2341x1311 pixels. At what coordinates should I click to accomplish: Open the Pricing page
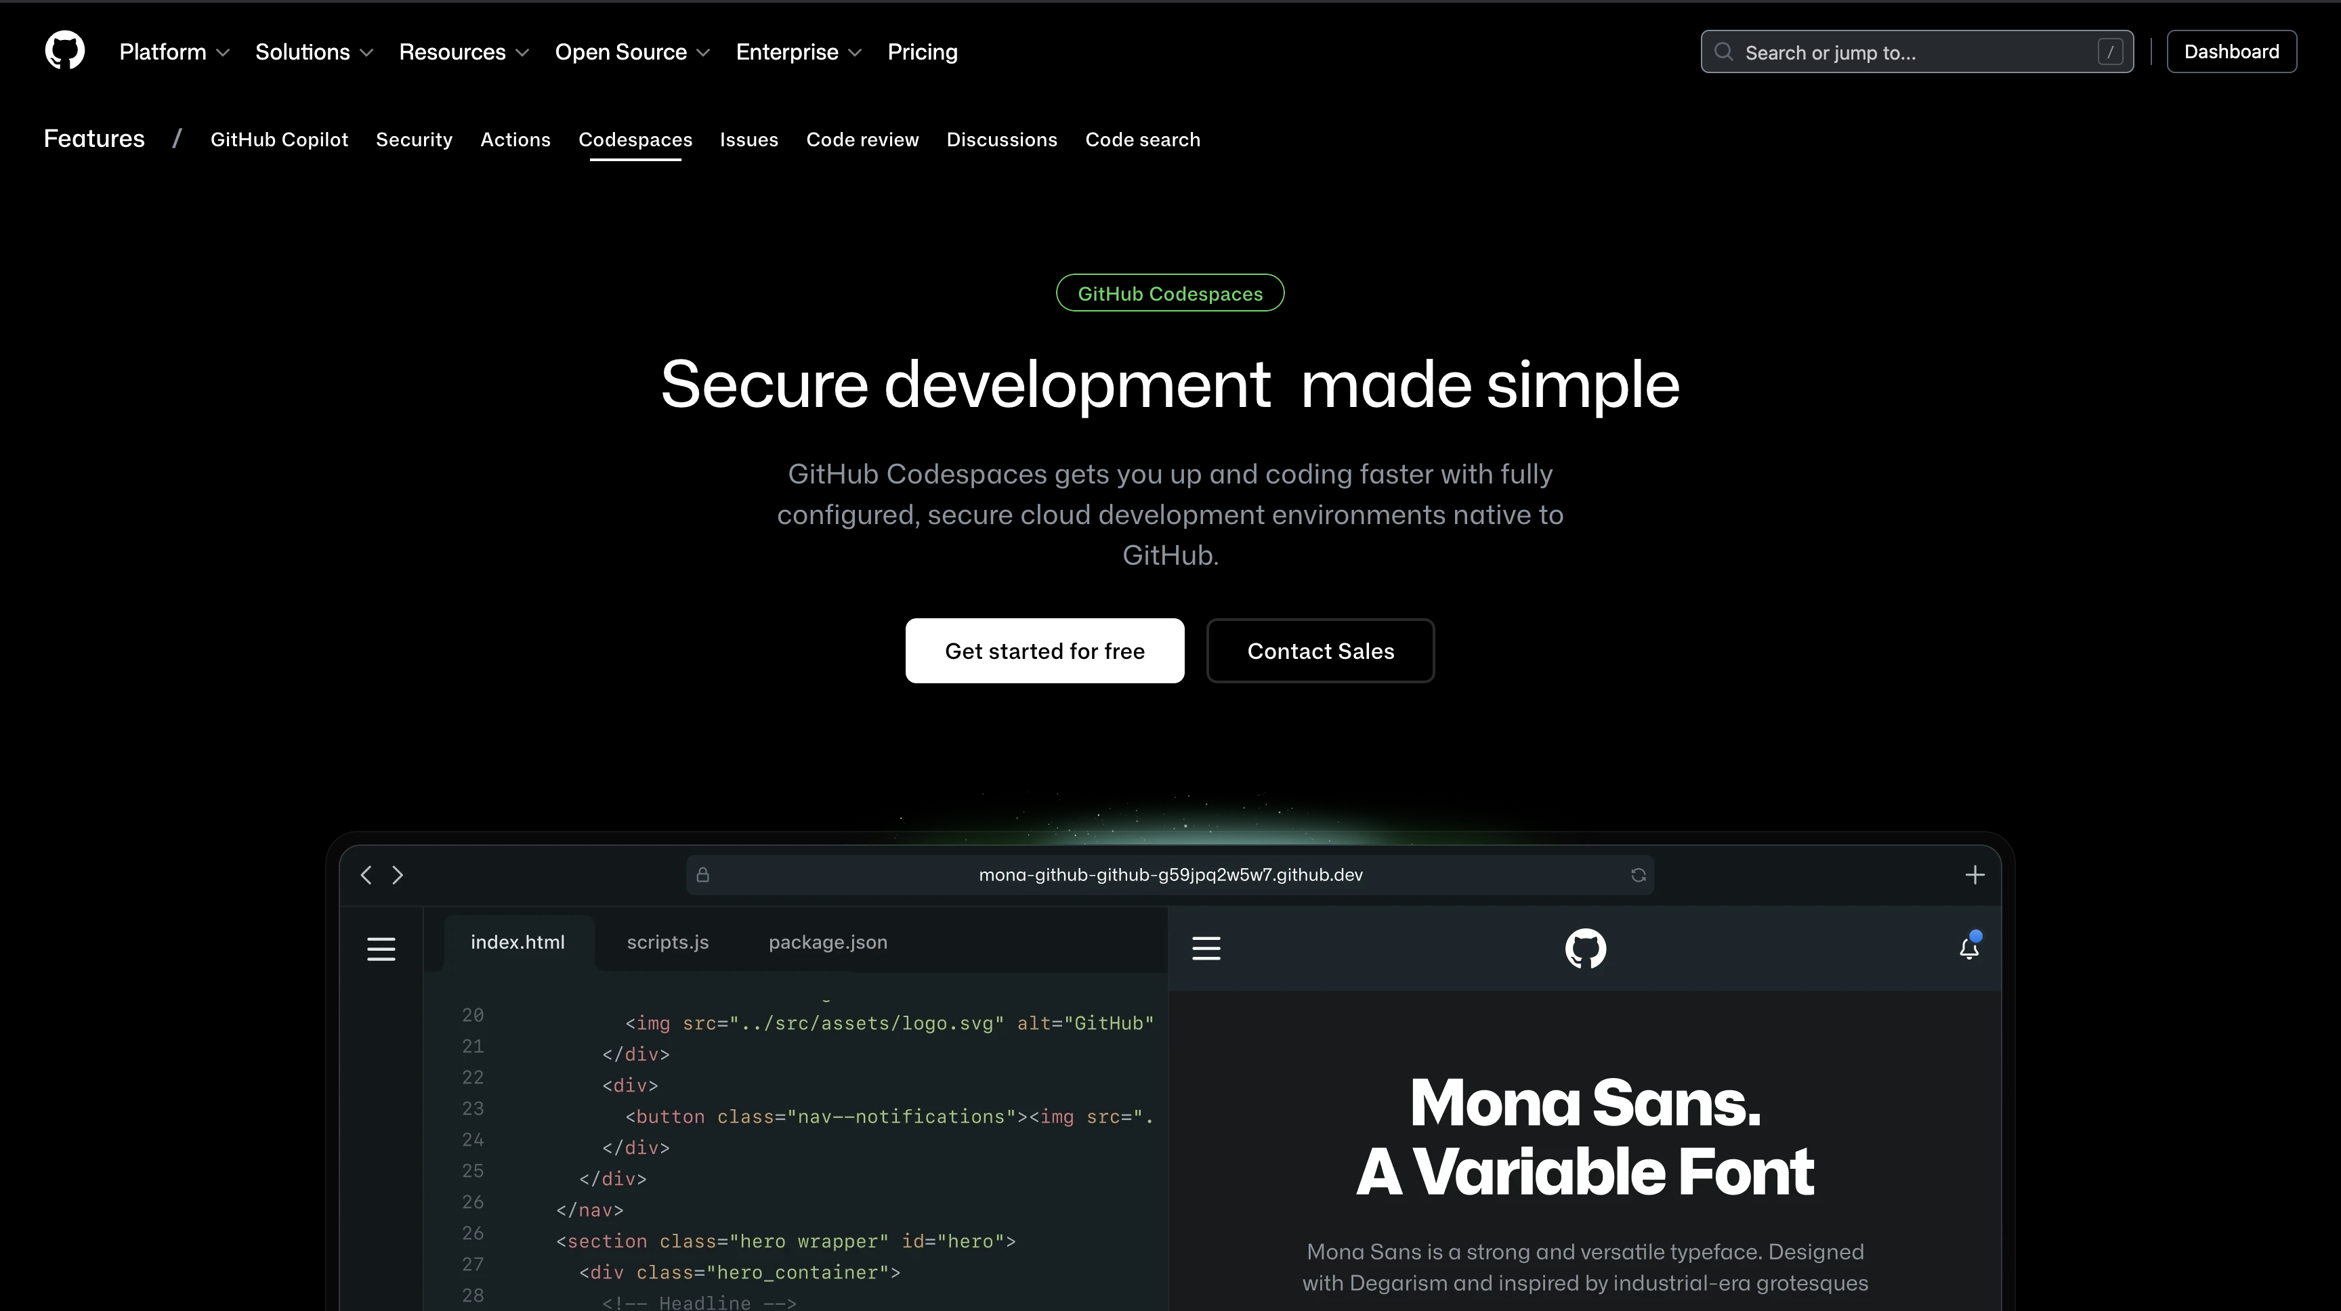click(923, 51)
